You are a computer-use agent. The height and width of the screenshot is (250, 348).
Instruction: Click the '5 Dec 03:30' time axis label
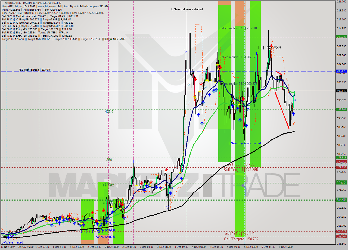pyautogui.click(x=251, y=247)
